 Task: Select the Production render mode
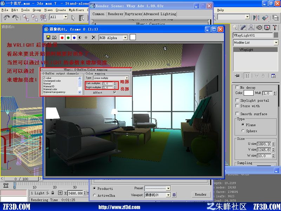point(94,188)
